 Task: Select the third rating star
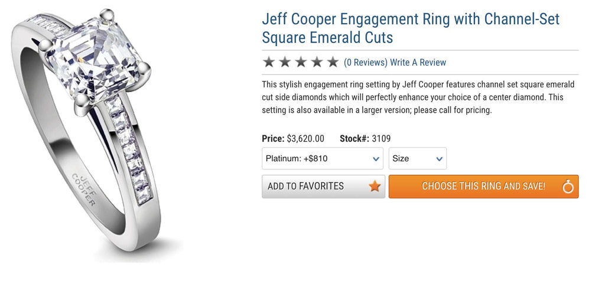click(301, 62)
